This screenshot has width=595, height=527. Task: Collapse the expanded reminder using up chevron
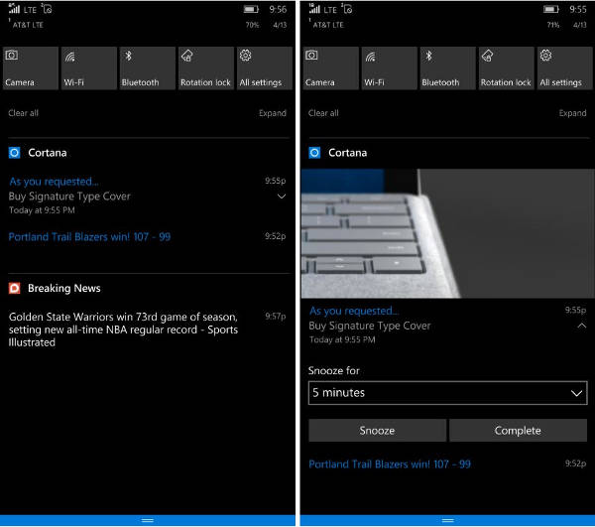(x=581, y=326)
